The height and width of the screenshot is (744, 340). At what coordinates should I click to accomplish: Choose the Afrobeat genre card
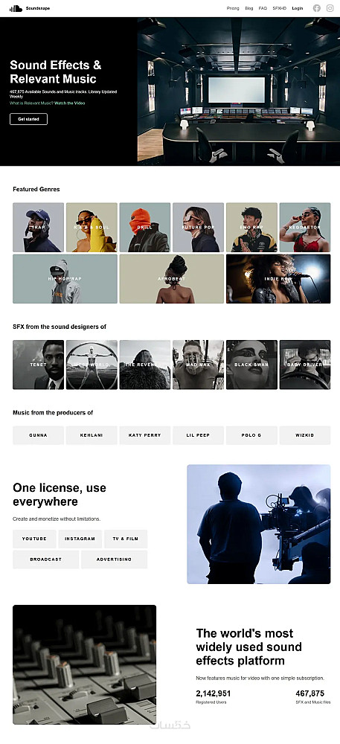point(172,278)
